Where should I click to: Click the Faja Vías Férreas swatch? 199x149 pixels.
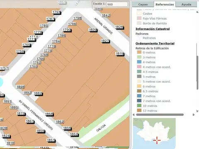[139, 18]
